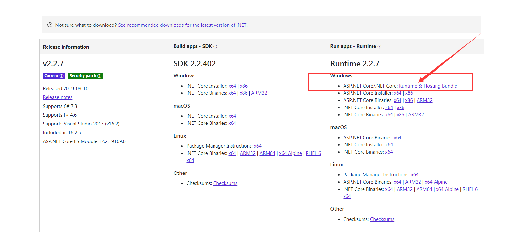The width and height of the screenshot is (521, 232).
Task: Click info icon in Security patch badge
Action: pos(99,76)
